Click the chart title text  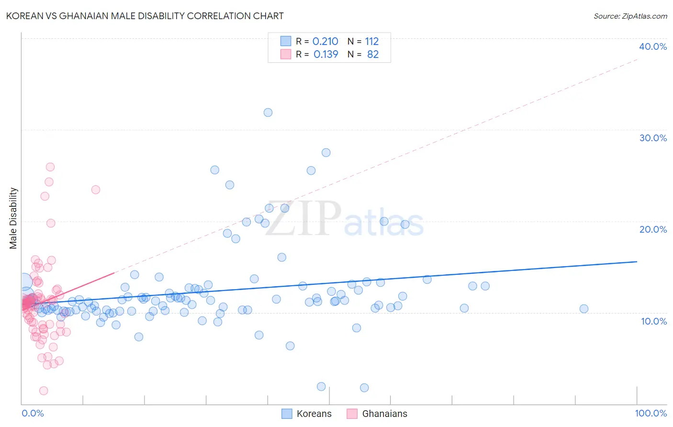pos(145,16)
